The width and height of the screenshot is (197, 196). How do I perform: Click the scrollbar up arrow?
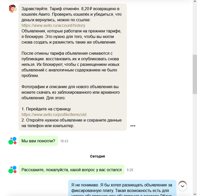195,1
